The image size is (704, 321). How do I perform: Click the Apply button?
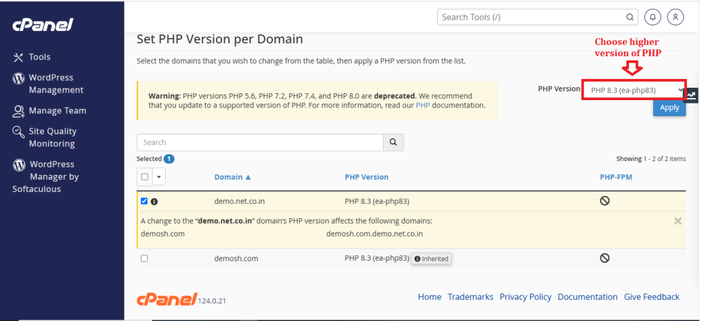[x=670, y=108]
